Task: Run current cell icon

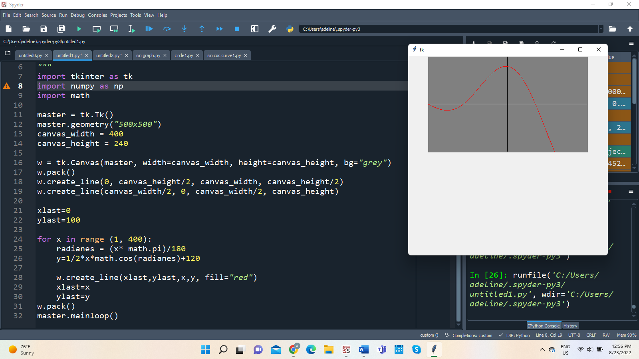Action: (97, 29)
